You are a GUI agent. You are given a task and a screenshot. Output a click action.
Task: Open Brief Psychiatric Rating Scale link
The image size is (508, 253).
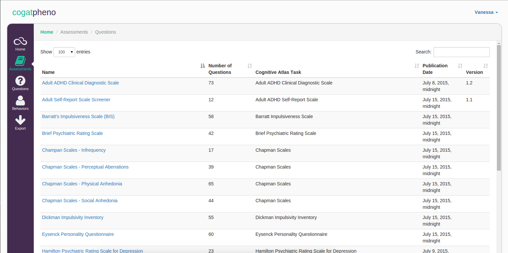tap(72, 133)
